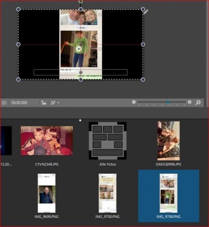The height and width of the screenshot is (227, 209).
Task: Click the dashed text box in preview
Action: [80, 72]
